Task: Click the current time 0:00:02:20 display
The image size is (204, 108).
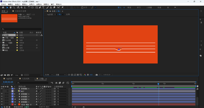Action: (x=8, y=82)
